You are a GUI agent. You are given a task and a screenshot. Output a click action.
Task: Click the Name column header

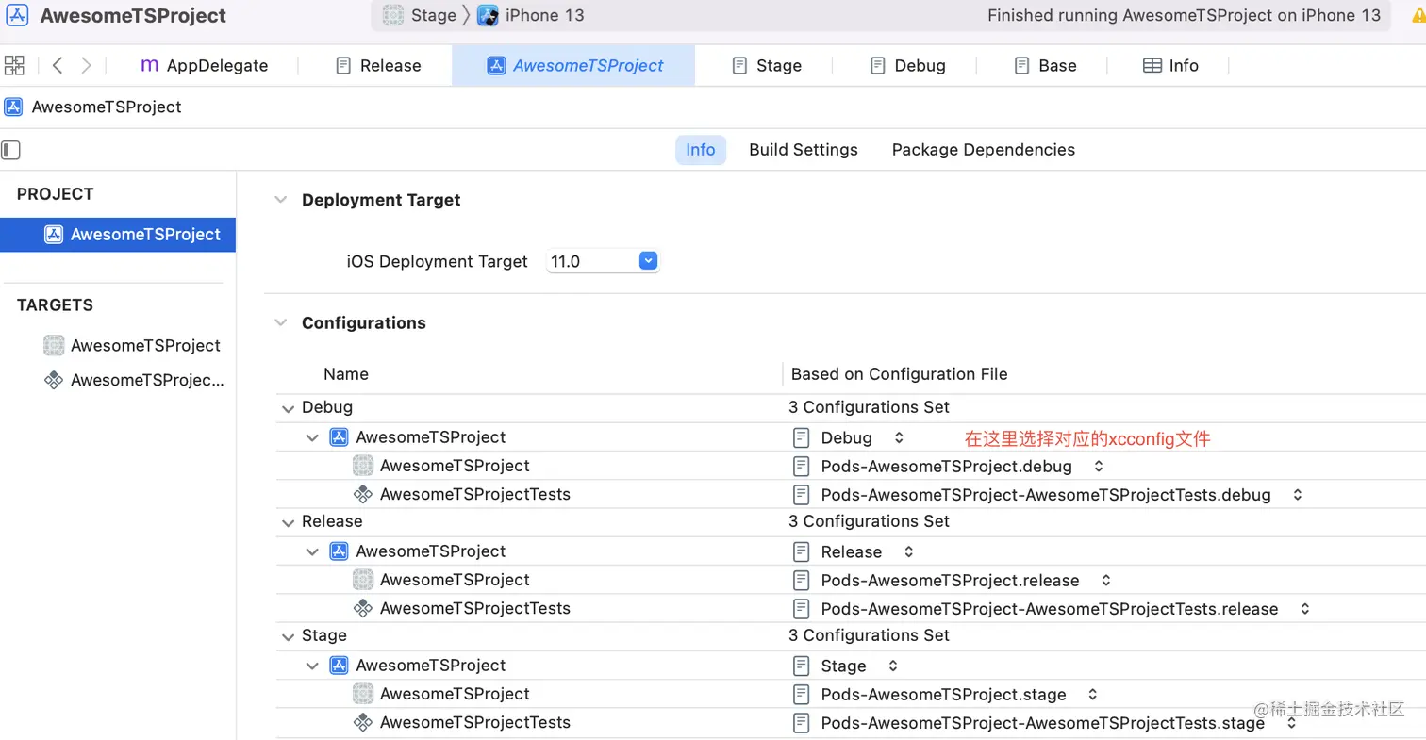(x=346, y=374)
